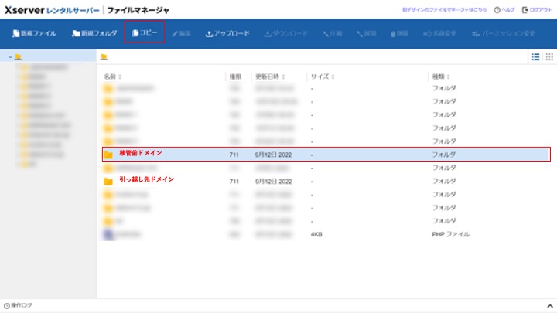Screen dimensions: 557x313
Task: Open the アップロード function
Action: [x=227, y=34]
